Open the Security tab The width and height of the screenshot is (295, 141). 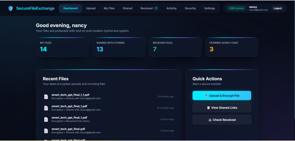click(x=190, y=8)
